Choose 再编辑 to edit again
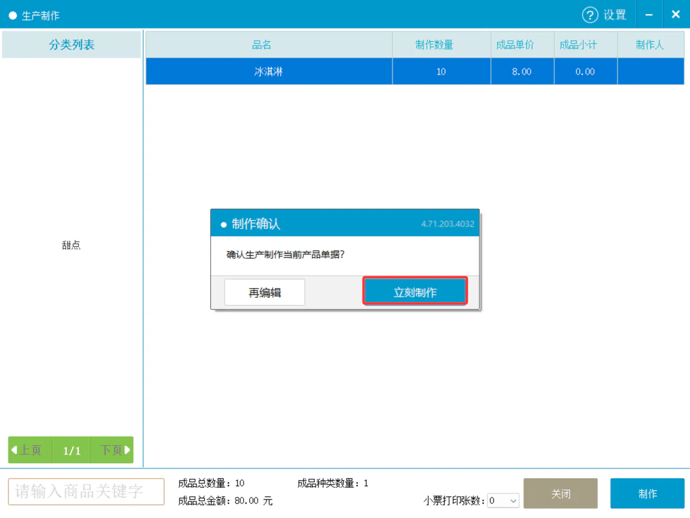 (x=265, y=292)
